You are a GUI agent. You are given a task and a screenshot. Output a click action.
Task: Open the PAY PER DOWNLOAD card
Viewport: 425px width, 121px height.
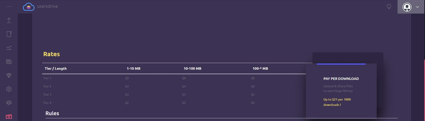(341, 91)
